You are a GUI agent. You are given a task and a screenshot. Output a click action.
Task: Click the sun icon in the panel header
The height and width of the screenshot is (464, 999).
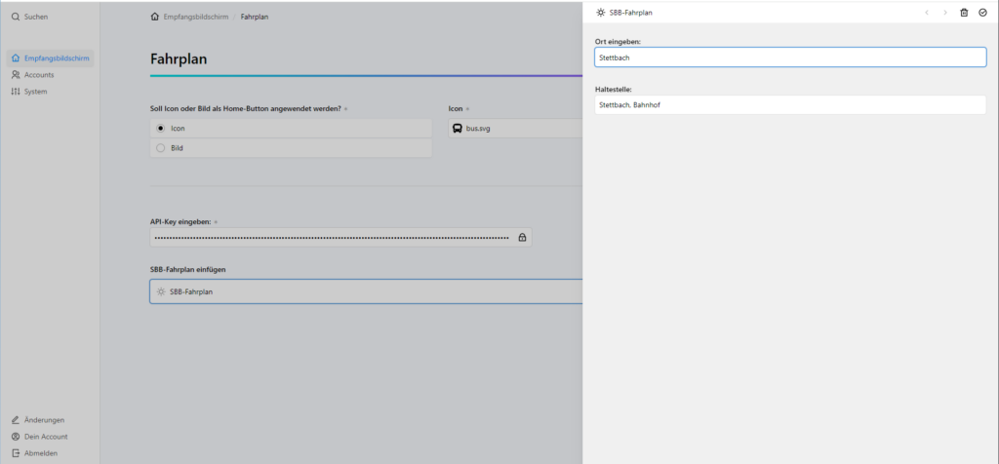tap(601, 12)
